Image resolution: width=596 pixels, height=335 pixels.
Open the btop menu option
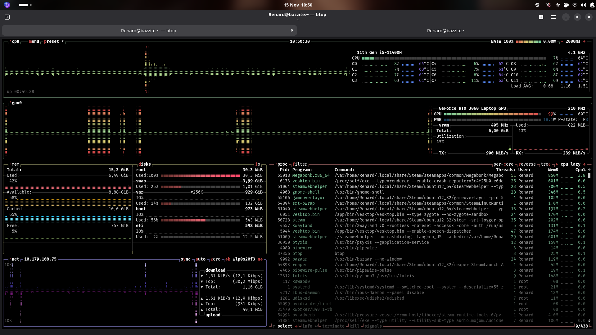34,41
